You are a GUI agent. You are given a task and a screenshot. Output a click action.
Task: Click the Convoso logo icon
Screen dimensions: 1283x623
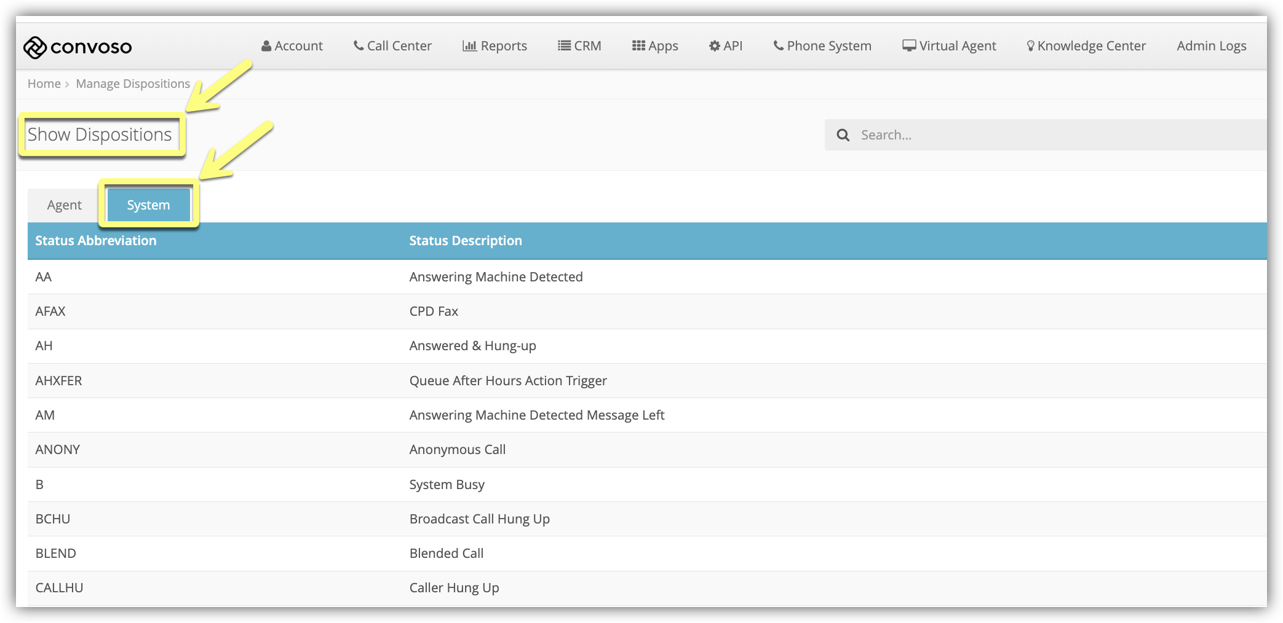point(35,47)
